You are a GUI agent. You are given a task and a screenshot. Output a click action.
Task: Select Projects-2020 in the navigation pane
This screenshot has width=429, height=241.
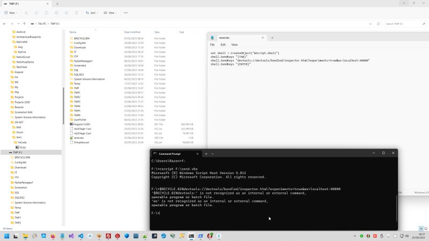click(x=22, y=102)
